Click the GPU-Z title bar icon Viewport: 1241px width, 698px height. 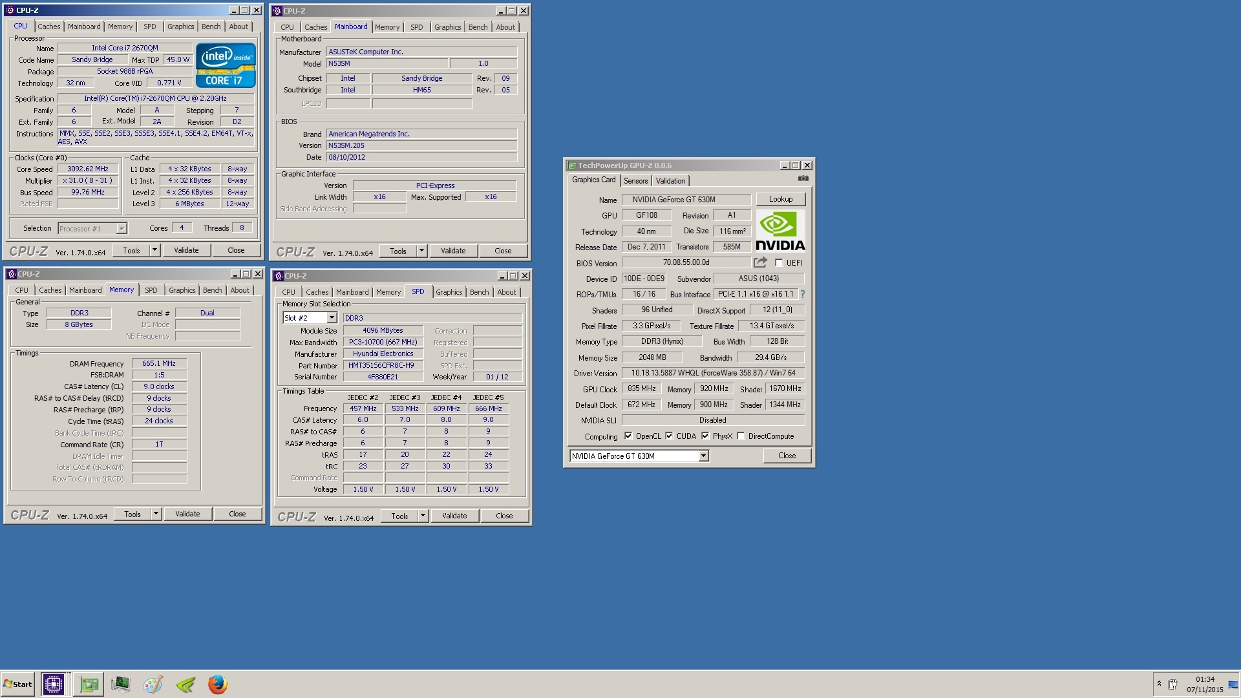tap(571, 165)
